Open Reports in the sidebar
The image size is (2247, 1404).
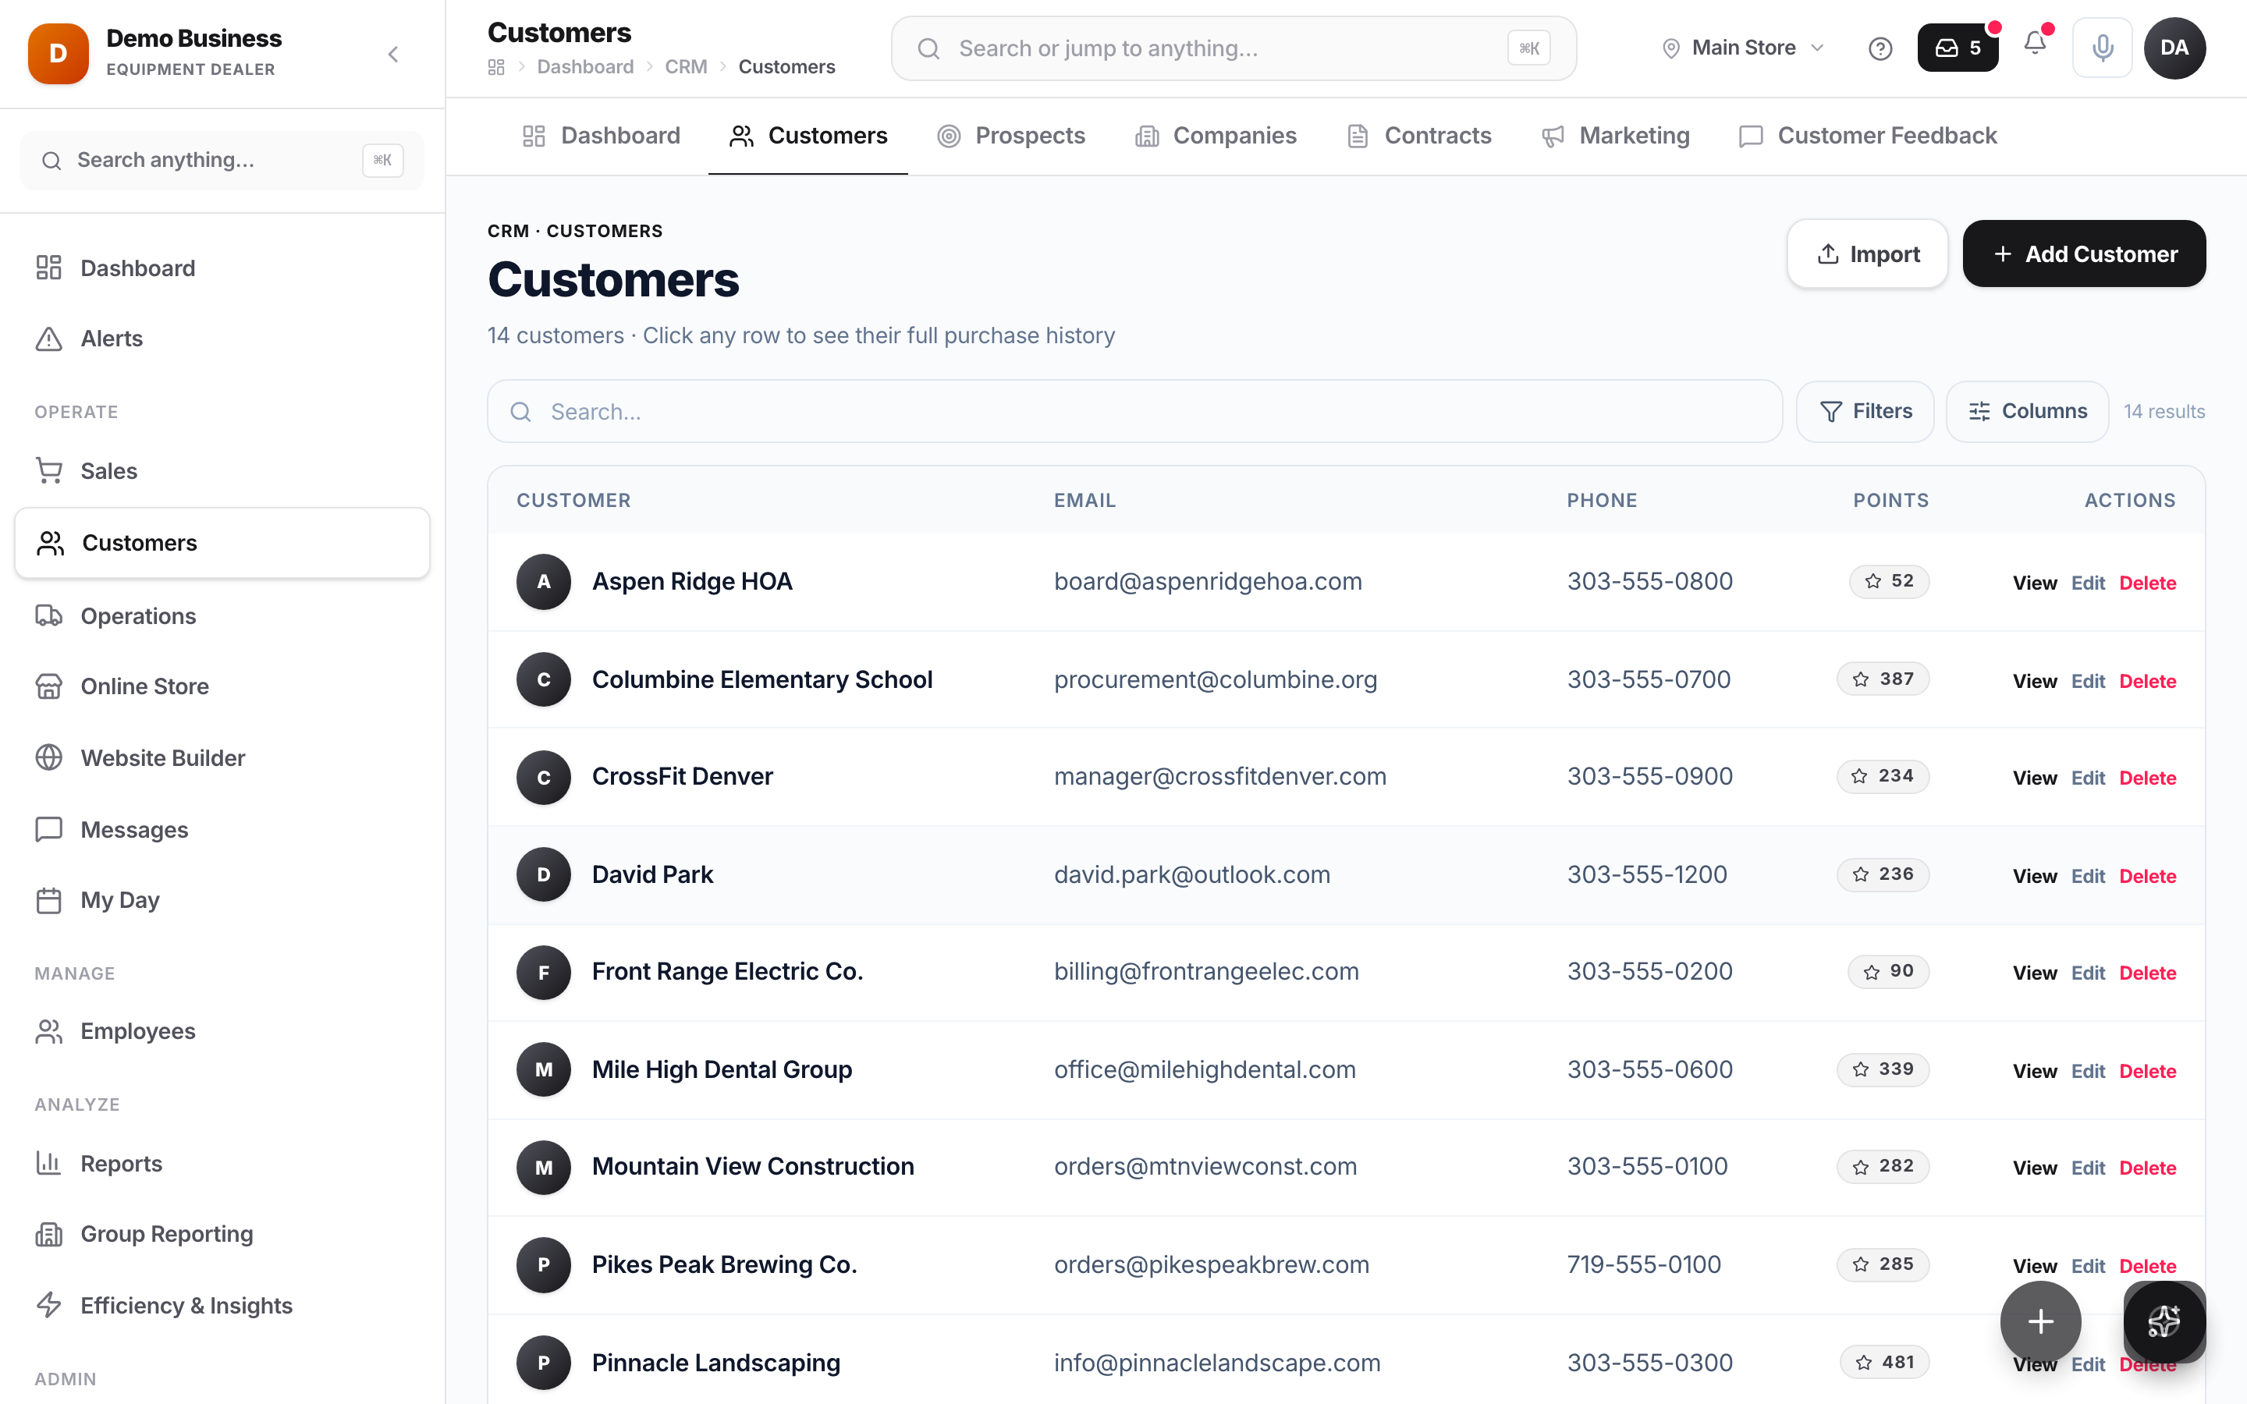222,1164
